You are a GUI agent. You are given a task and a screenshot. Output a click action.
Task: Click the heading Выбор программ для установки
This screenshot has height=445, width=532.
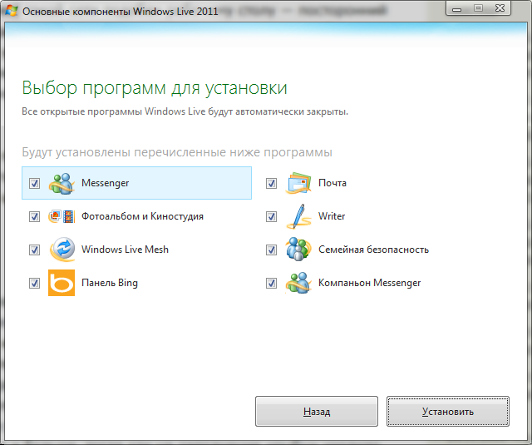(155, 88)
